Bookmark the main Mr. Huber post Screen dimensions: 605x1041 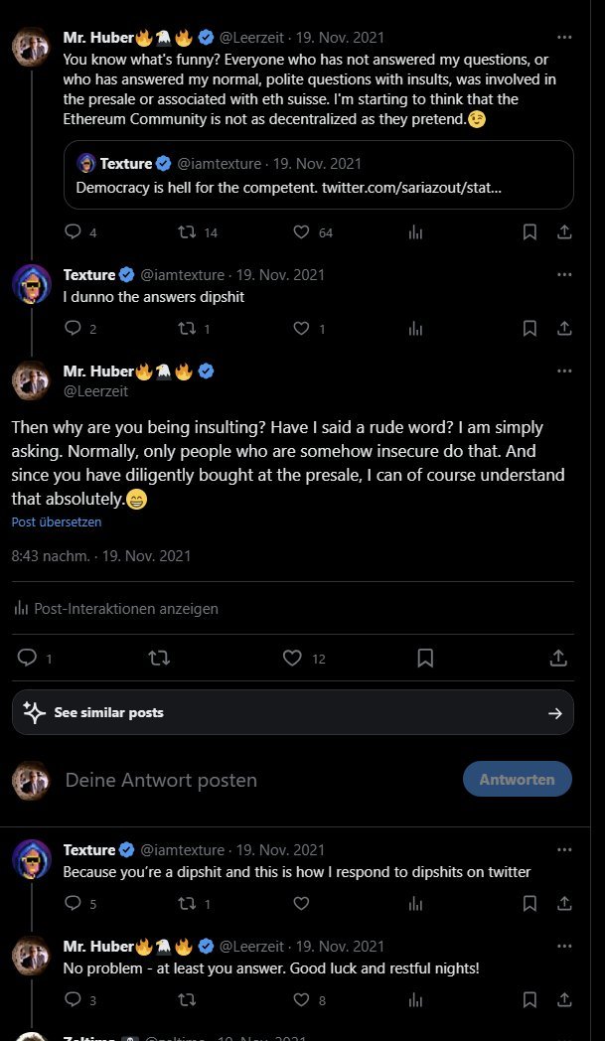click(425, 658)
